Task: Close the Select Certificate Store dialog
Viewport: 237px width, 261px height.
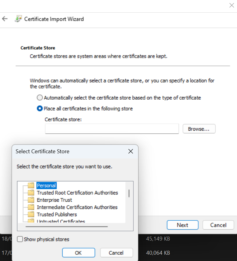Action: pos(131,151)
